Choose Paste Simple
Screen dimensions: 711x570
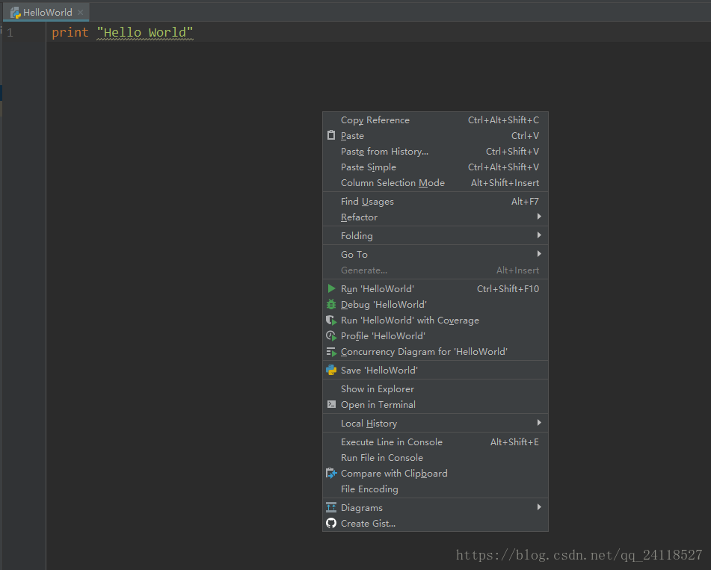click(435, 167)
